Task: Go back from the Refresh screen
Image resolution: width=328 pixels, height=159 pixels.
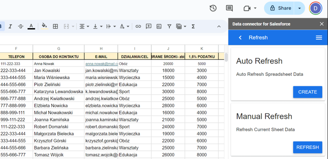Action: pos(240,38)
